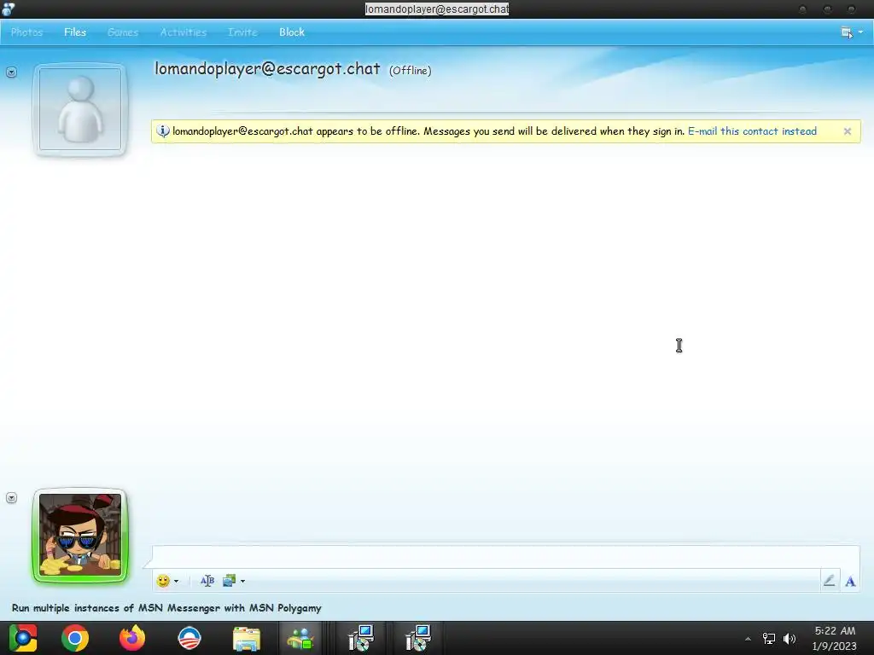Collapse the contact's display picture arrow

[11, 72]
